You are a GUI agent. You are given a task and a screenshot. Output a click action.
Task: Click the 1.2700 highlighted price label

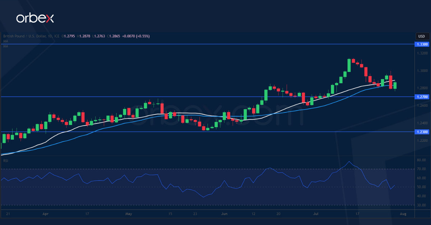[422, 97]
